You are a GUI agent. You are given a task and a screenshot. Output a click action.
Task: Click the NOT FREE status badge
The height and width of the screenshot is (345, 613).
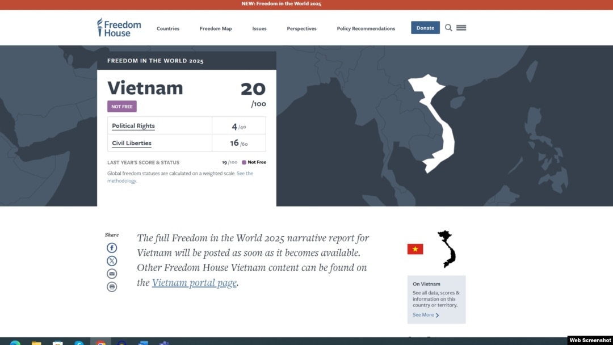coord(122,106)
